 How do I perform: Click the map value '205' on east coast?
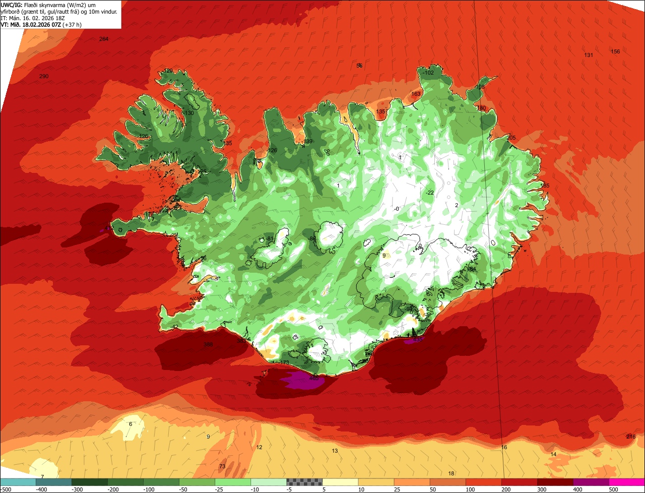pos(511,138)
